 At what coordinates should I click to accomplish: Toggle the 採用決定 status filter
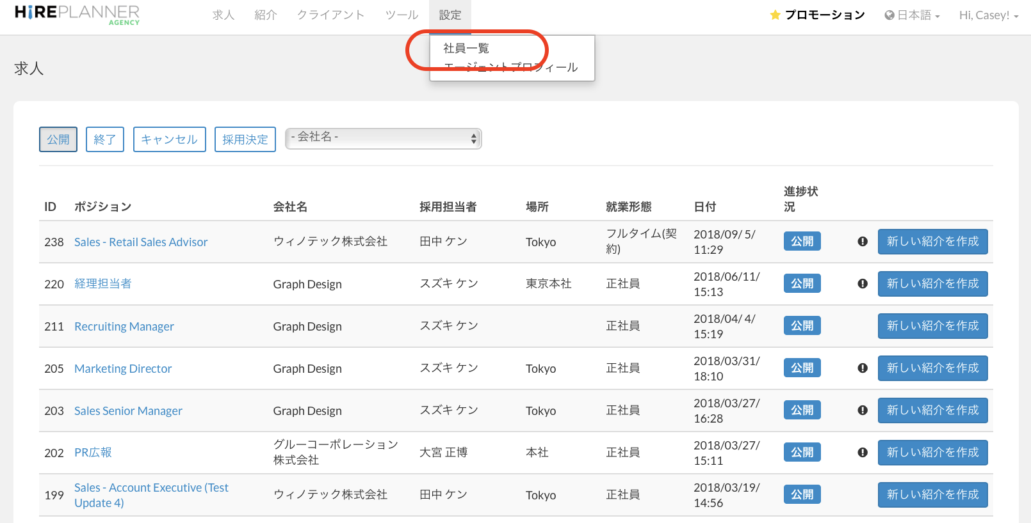[x=245, y=139]
